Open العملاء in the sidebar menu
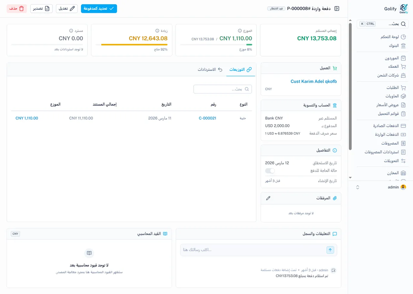Image resolution: width=413 pixels, height=294 pixels. 394,66
